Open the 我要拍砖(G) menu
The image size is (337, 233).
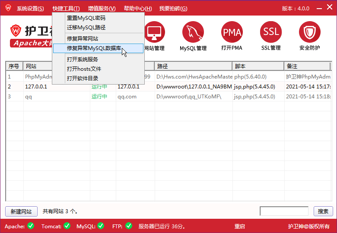pos(173,9)
